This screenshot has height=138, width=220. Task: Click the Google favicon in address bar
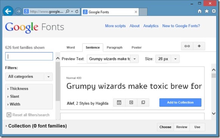pos(26,11)
